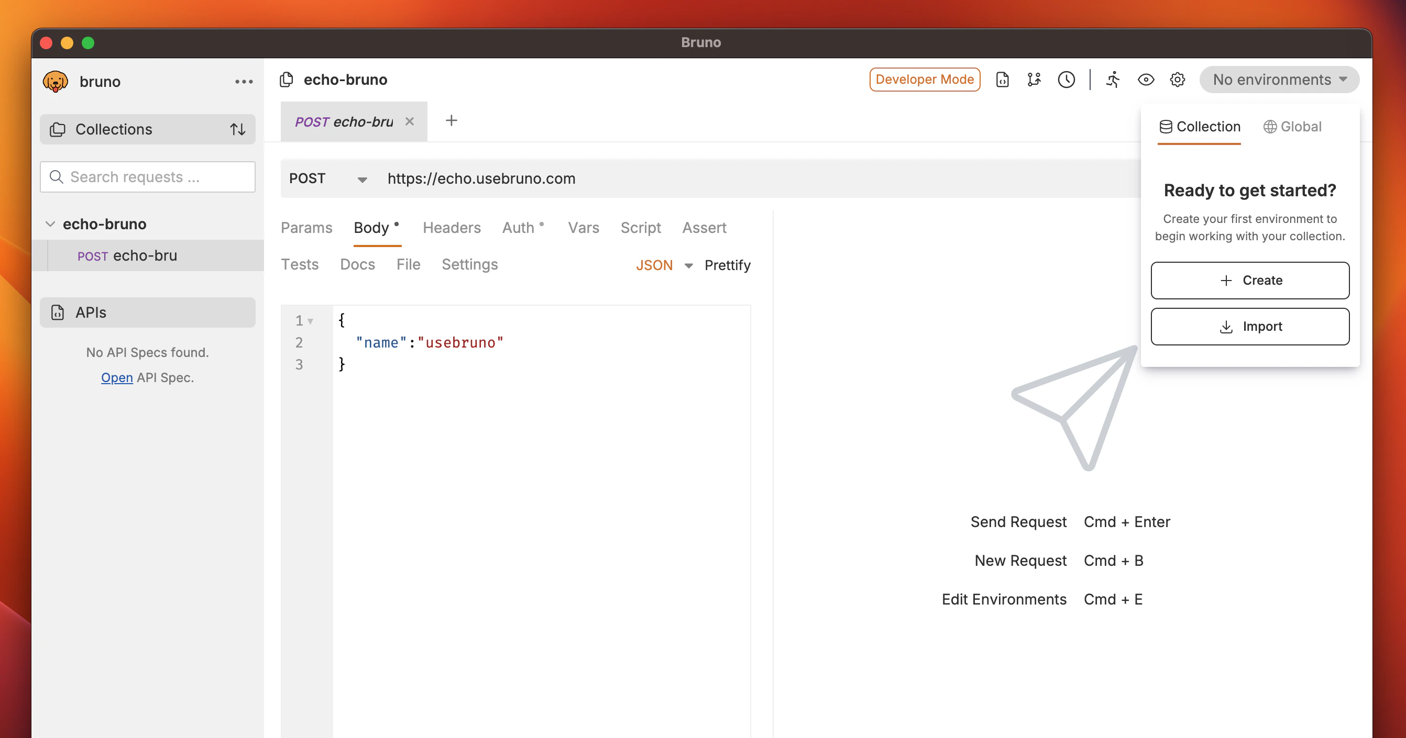Switch to the Headers tab

[452, 228]
